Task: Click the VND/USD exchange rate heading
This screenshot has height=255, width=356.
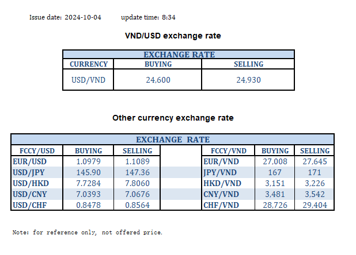Action: coord(173,36)
